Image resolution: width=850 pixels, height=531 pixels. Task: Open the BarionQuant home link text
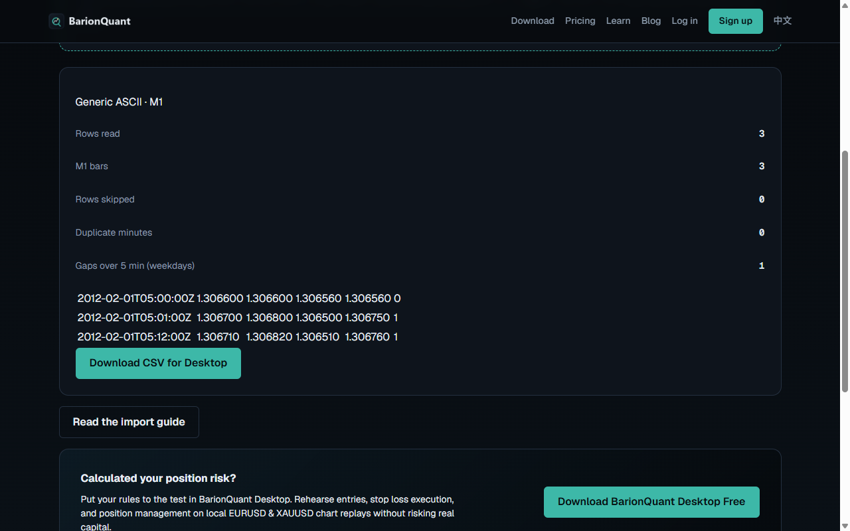point(100,21)
